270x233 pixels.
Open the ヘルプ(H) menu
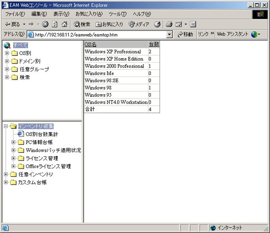(x=142, y=14)
